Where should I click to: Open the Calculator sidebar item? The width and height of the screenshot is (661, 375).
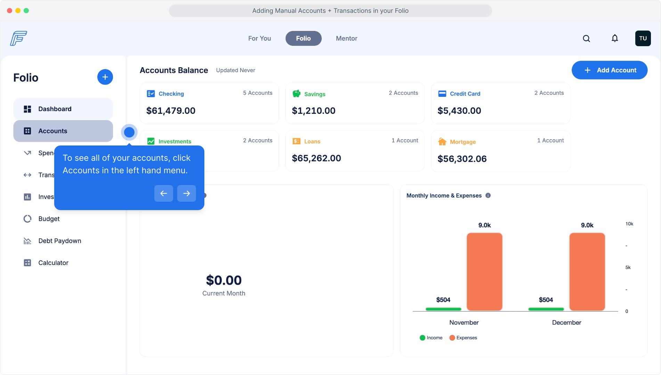tap(53, 263)
